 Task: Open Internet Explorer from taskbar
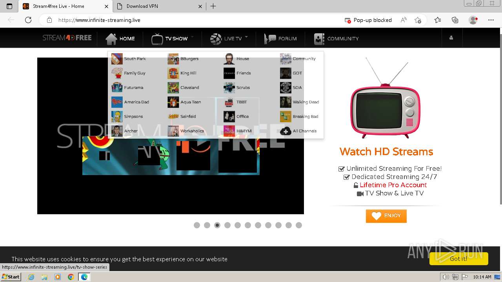[x=31, y=277]
